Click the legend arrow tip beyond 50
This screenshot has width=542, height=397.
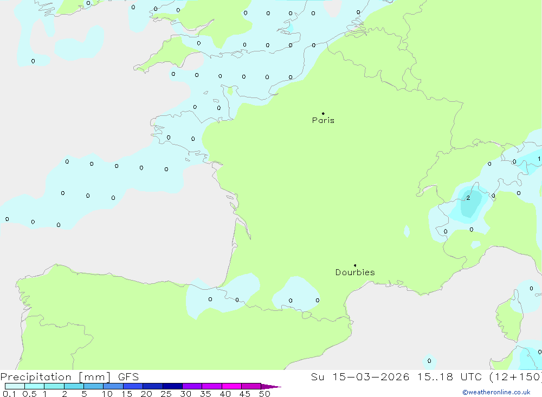click(x=272, y=387)
